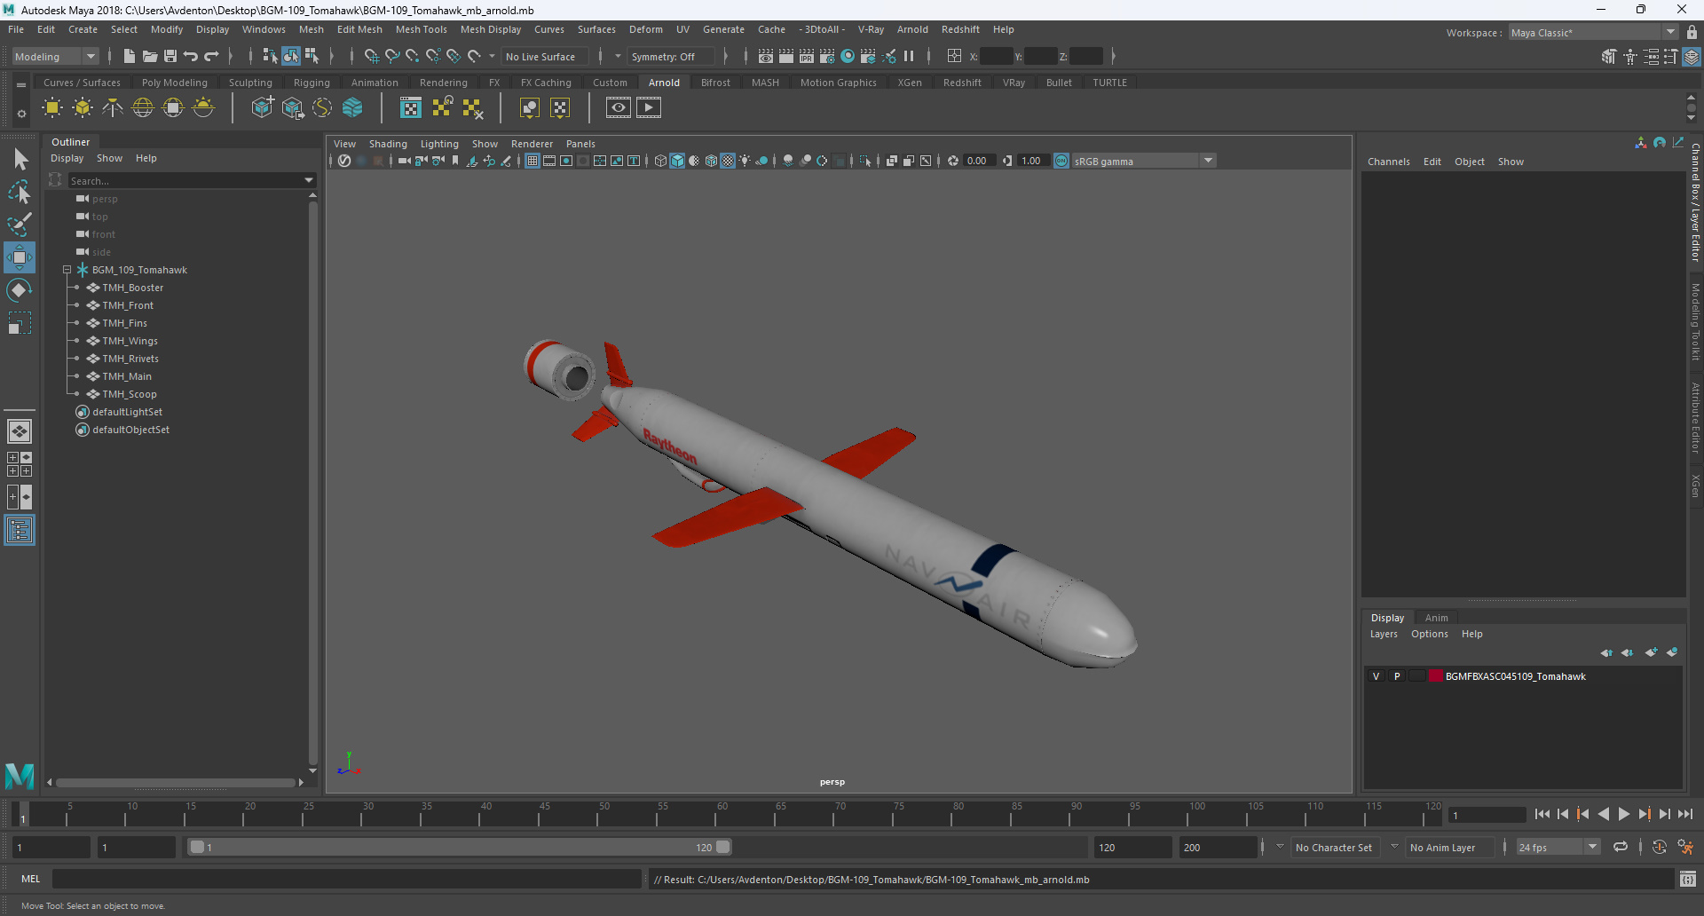The image size is (1704, 916).
Task: Switch to four-pane view layout
Action: coord(20,464)
